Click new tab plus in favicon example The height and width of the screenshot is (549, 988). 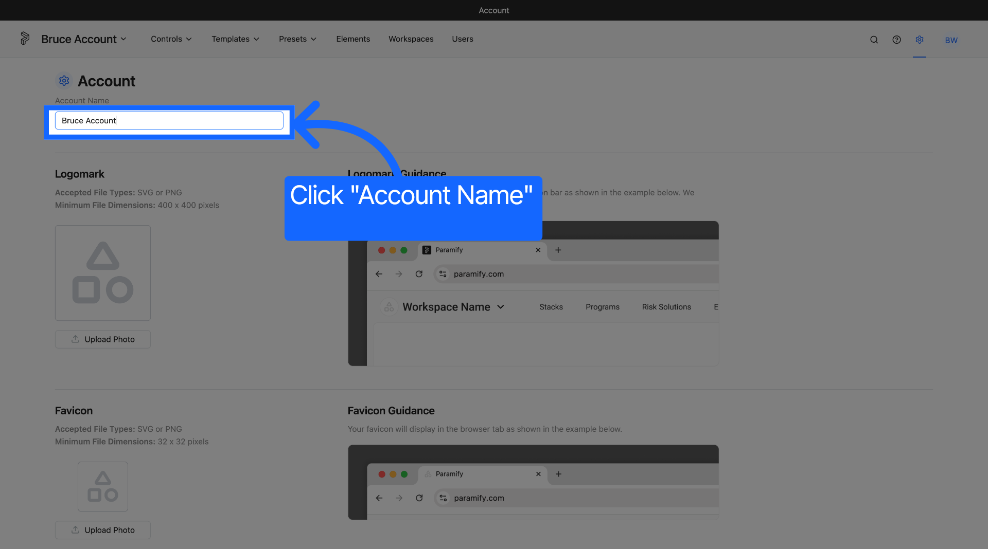point(558,474)
